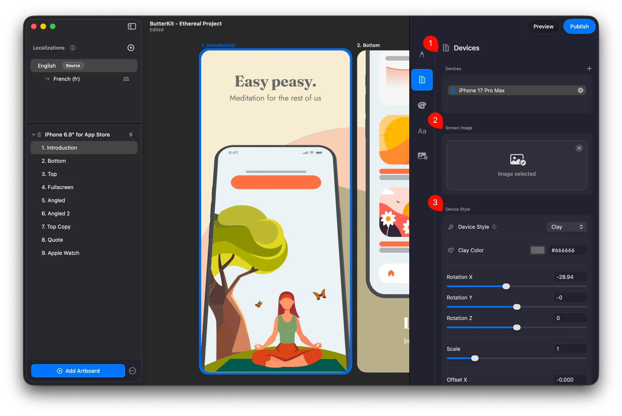Click the laptop icon next to French (fr)
622x416 pixels.
click(126, 79)
